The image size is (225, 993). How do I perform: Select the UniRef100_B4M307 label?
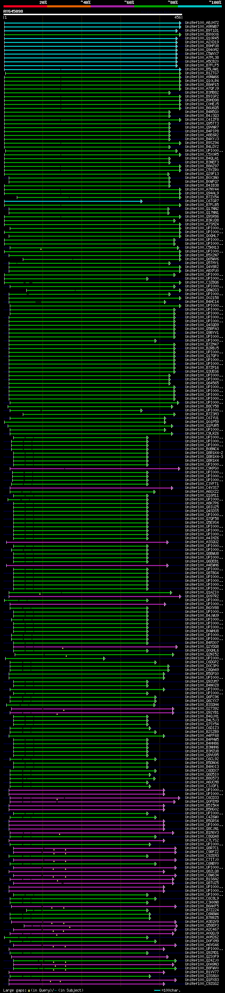202,643
